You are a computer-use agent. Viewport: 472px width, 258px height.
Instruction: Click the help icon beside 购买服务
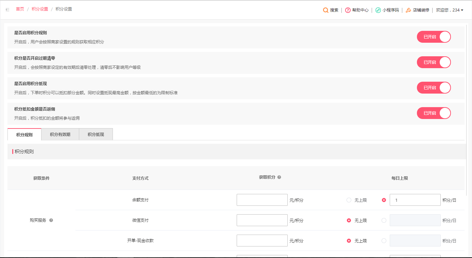click(x=51, y=220)
